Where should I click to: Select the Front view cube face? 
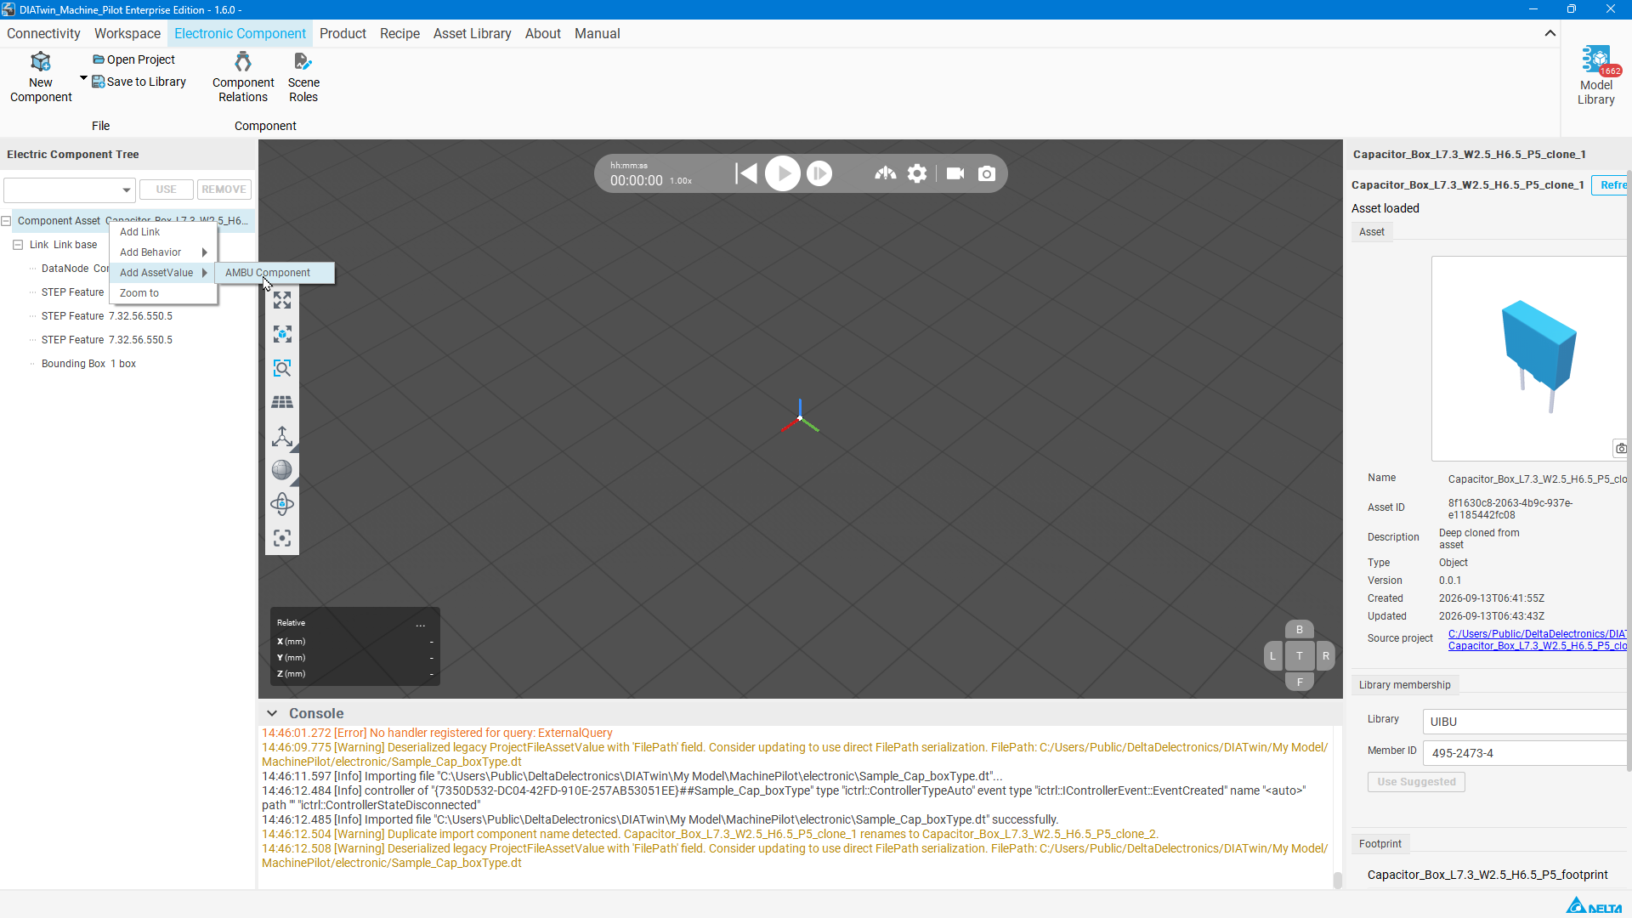(1300, 682)
